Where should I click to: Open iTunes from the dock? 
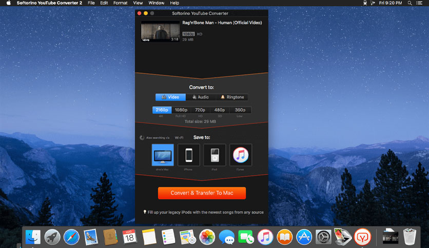pyautogui.click(x=265, y=237)
